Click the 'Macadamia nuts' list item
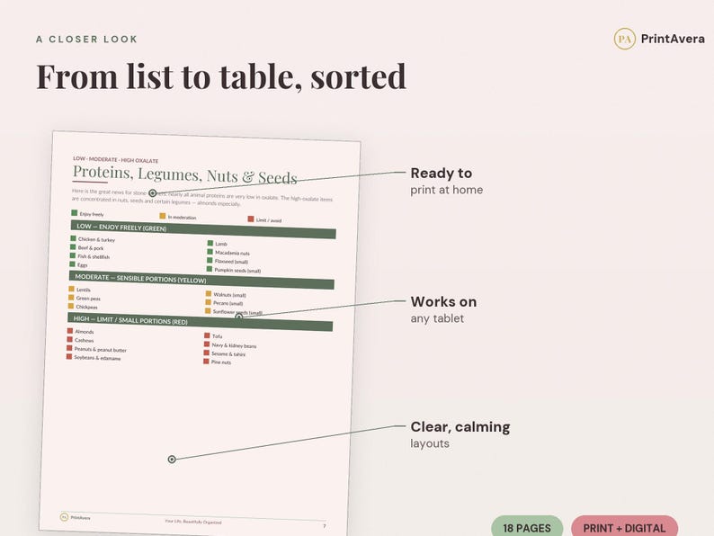714x536 pixels. coord(228,253)
